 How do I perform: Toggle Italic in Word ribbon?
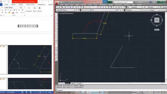click(x=8, y=10)
